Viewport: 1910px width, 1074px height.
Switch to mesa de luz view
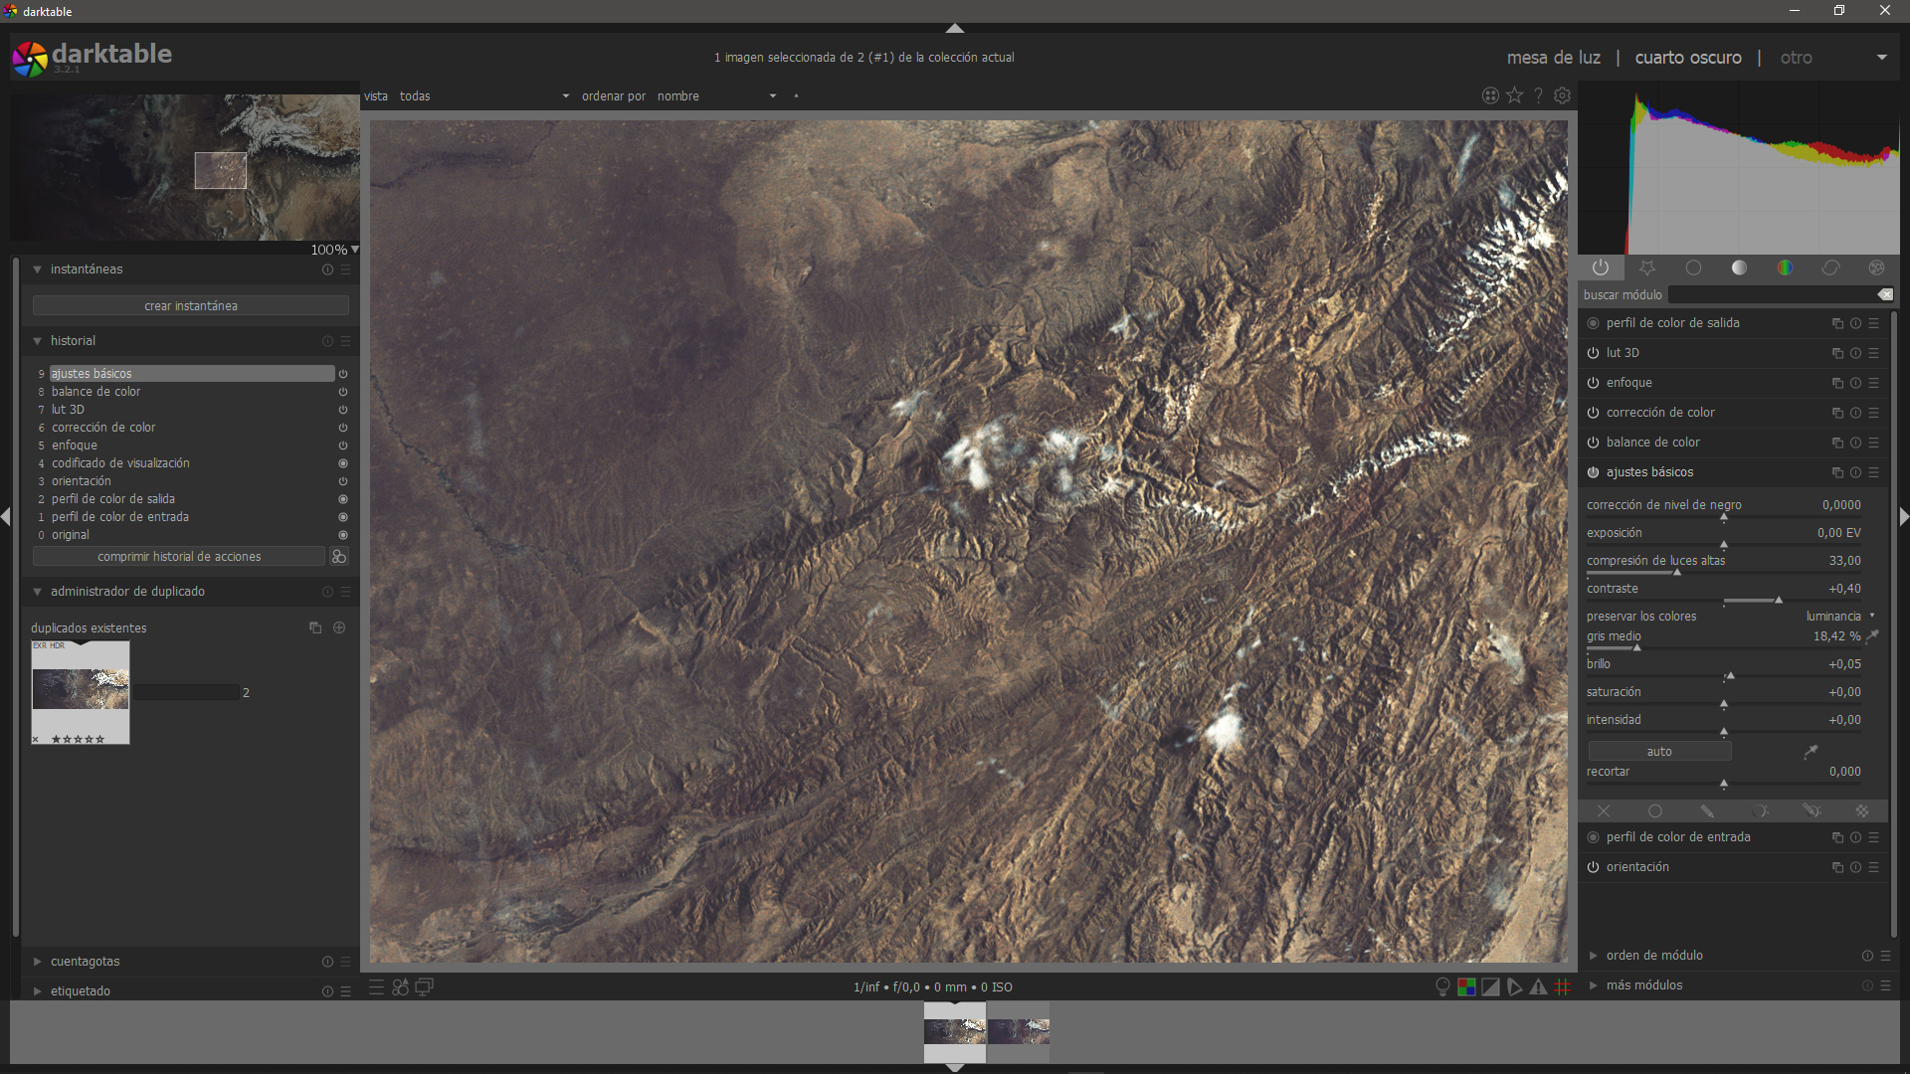click(1553, 58)
